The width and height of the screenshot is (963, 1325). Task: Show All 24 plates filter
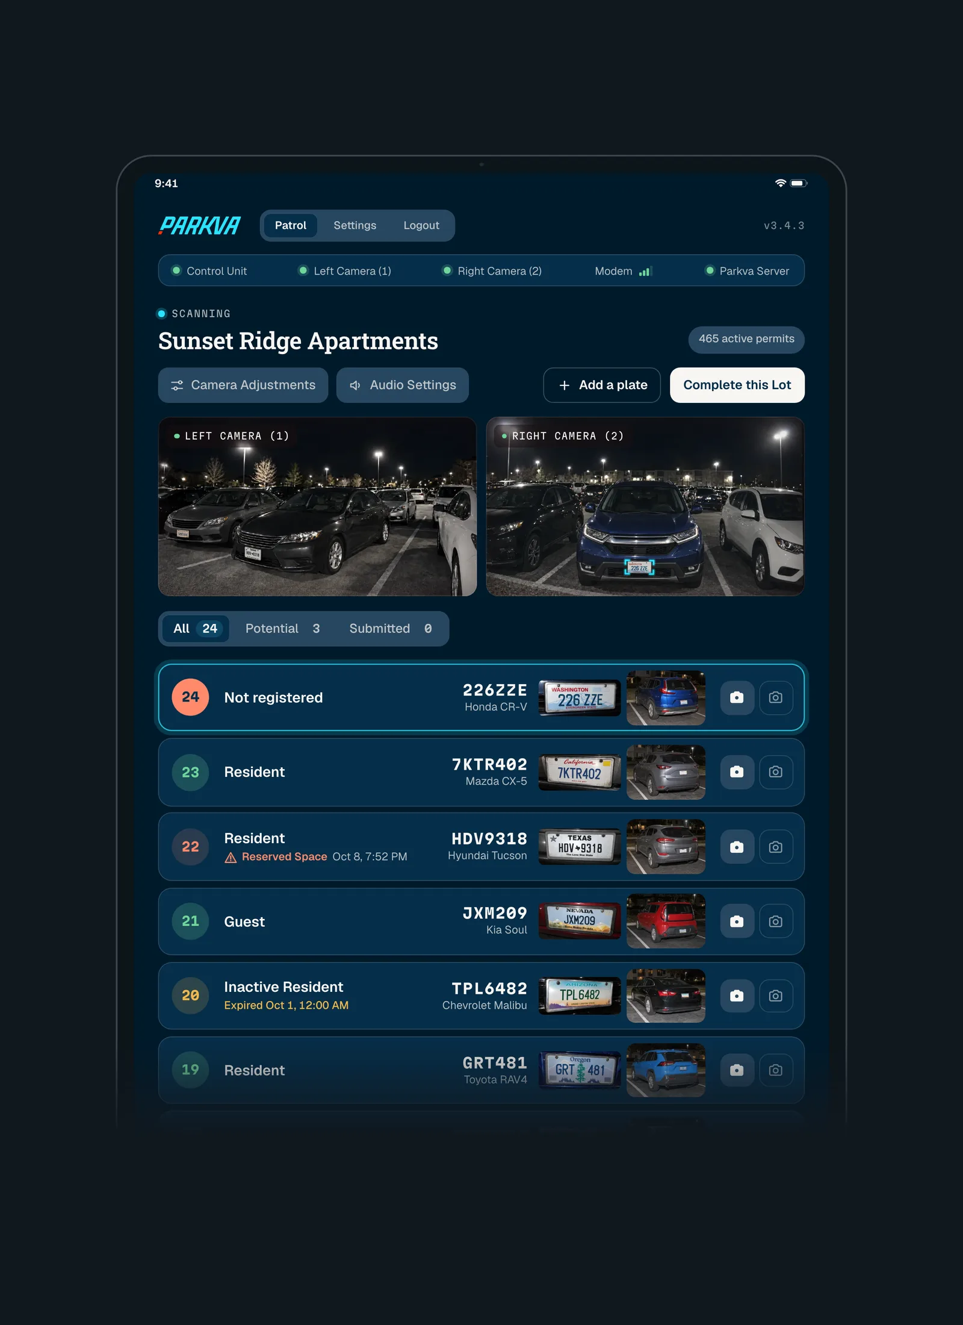click(x=196, y=629)
